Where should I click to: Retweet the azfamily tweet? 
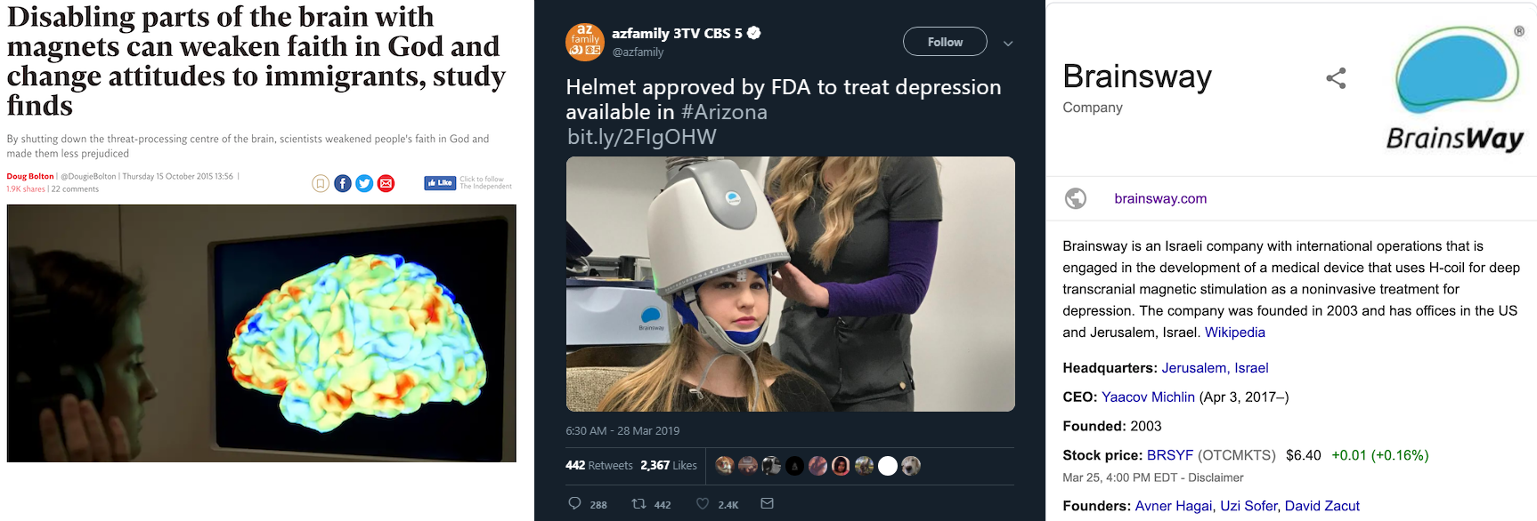pyautogui.click(x=638, y=504)
